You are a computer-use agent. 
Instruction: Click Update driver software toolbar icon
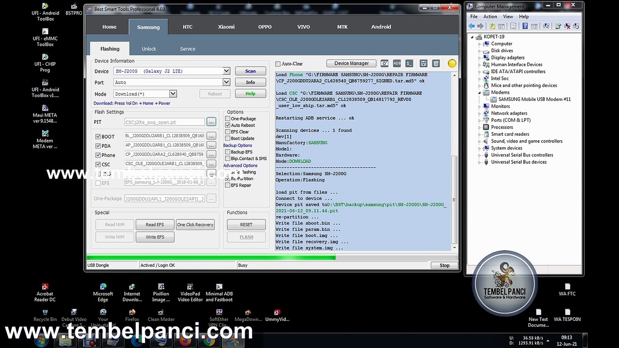pyautogui.click(x=558, y=26)
